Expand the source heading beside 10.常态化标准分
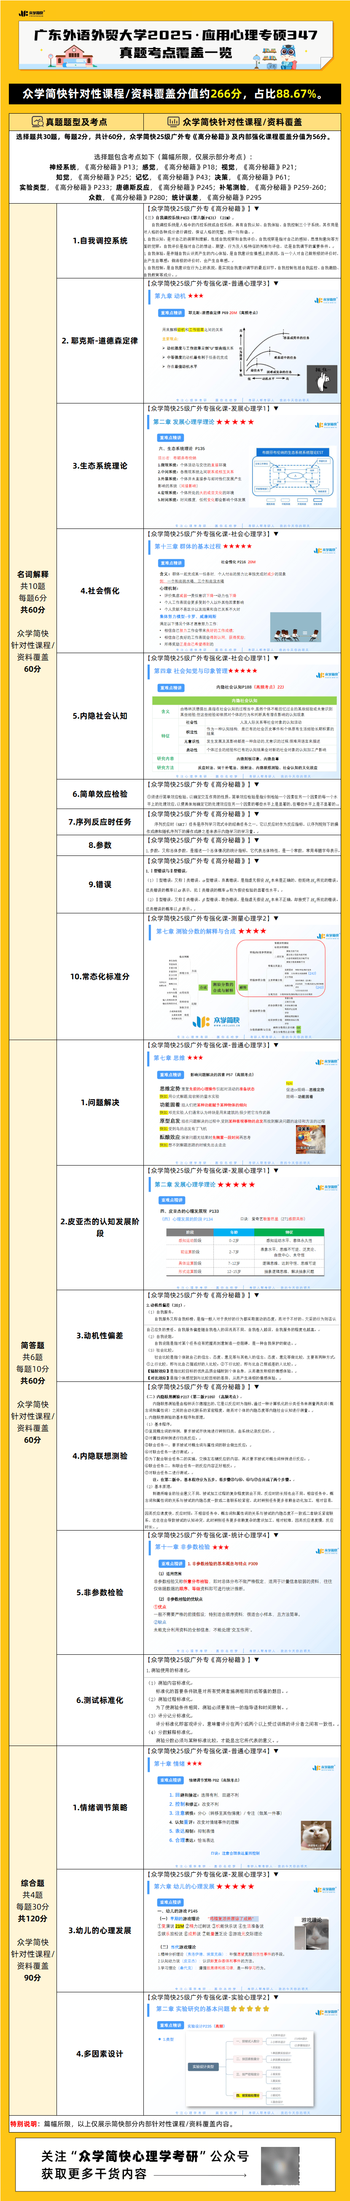The height and width of the screenshot is (2201, 350). [x=212, y=918]
